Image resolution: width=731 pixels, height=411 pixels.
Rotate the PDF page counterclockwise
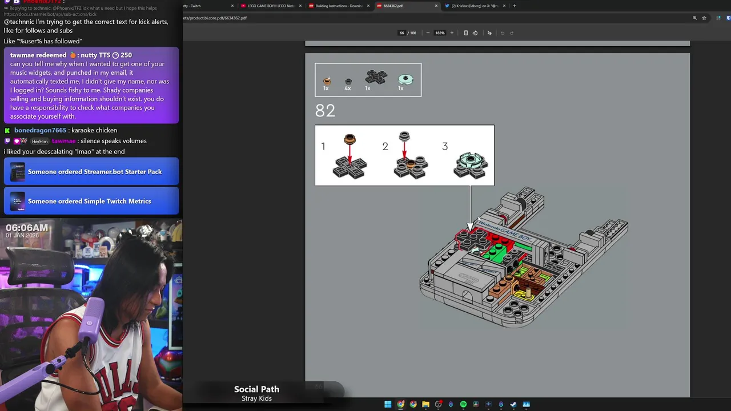pos(475,33)
